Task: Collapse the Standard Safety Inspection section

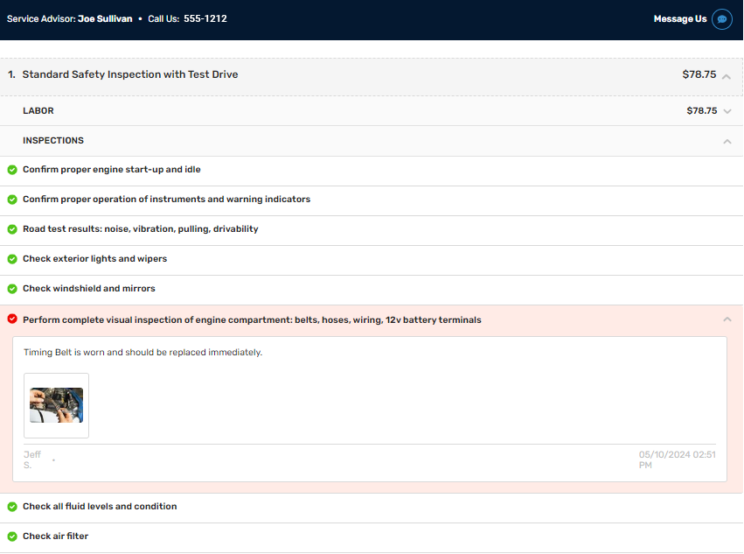Action: pos(727,76)
